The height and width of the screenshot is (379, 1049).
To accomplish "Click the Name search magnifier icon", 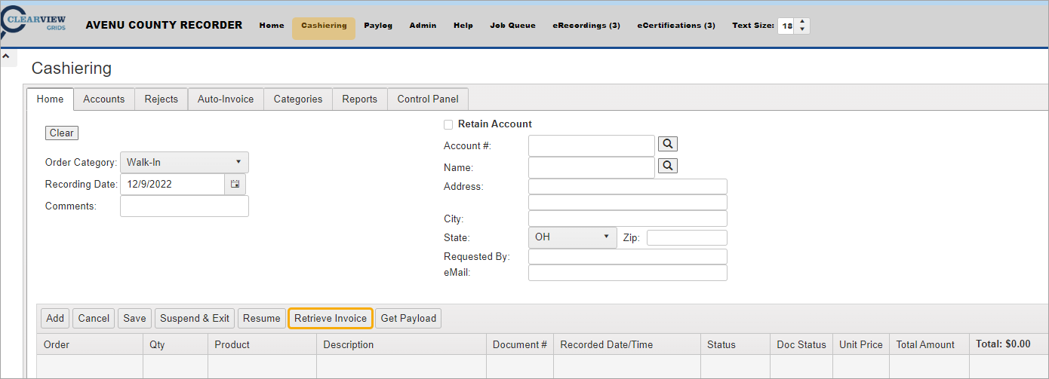I will coord(668,166).
